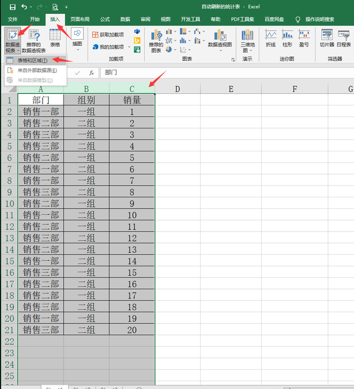Viewport: 354px width, 389px height.
Task: Choose 表格和区域(T) from the dropdown menu
Action: click(35, 60)
